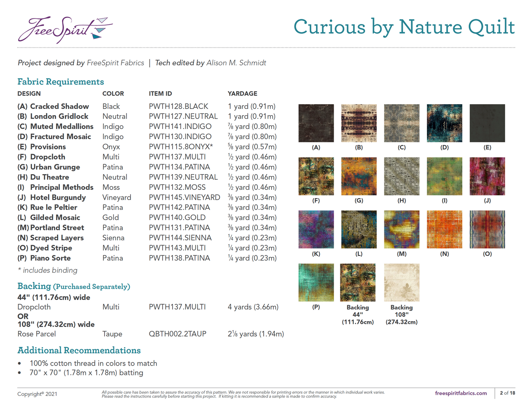Screen dimensions: 529x408
Task: Open the freespiritfabrics.com link
Action: coord(461,393)
